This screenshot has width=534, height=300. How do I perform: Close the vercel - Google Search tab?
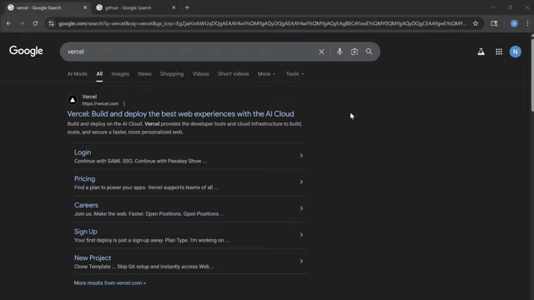(x=85, y=7)
